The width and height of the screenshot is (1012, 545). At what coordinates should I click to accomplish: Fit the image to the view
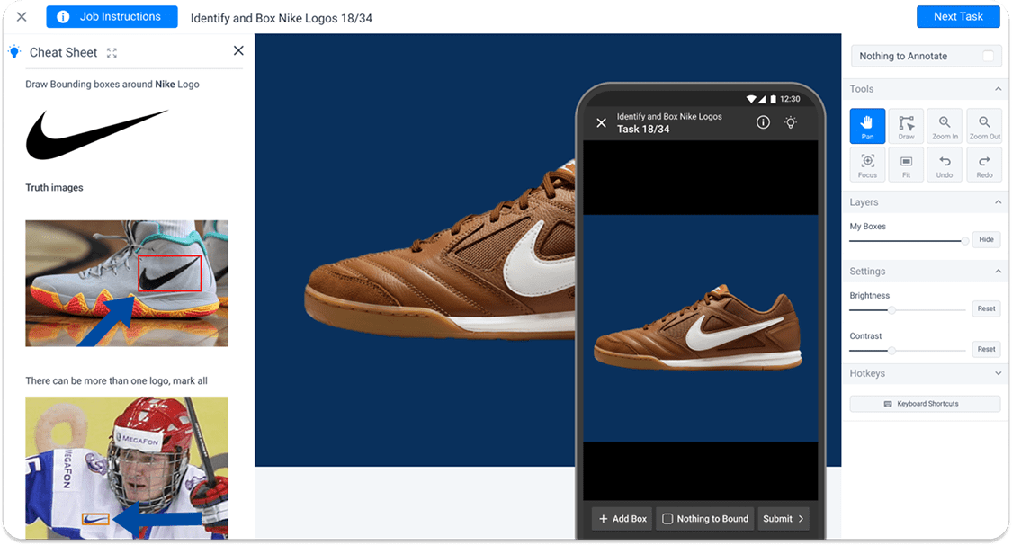pyautogui.click(x=906, y=165)
